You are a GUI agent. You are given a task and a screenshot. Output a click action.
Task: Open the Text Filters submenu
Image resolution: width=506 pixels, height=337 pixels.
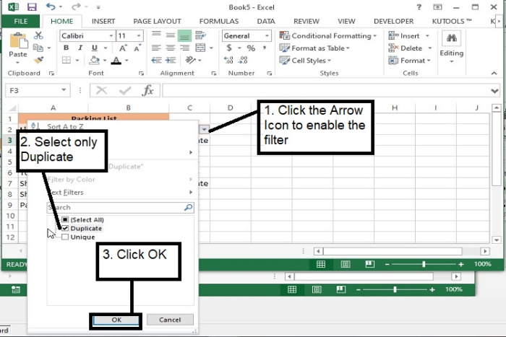(x=120, y=193)
